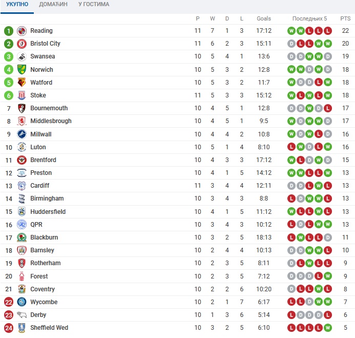Click the Swansea club crest icon
Image resolution: width=355 pixels, height=338 pixels.
point(22,56)
